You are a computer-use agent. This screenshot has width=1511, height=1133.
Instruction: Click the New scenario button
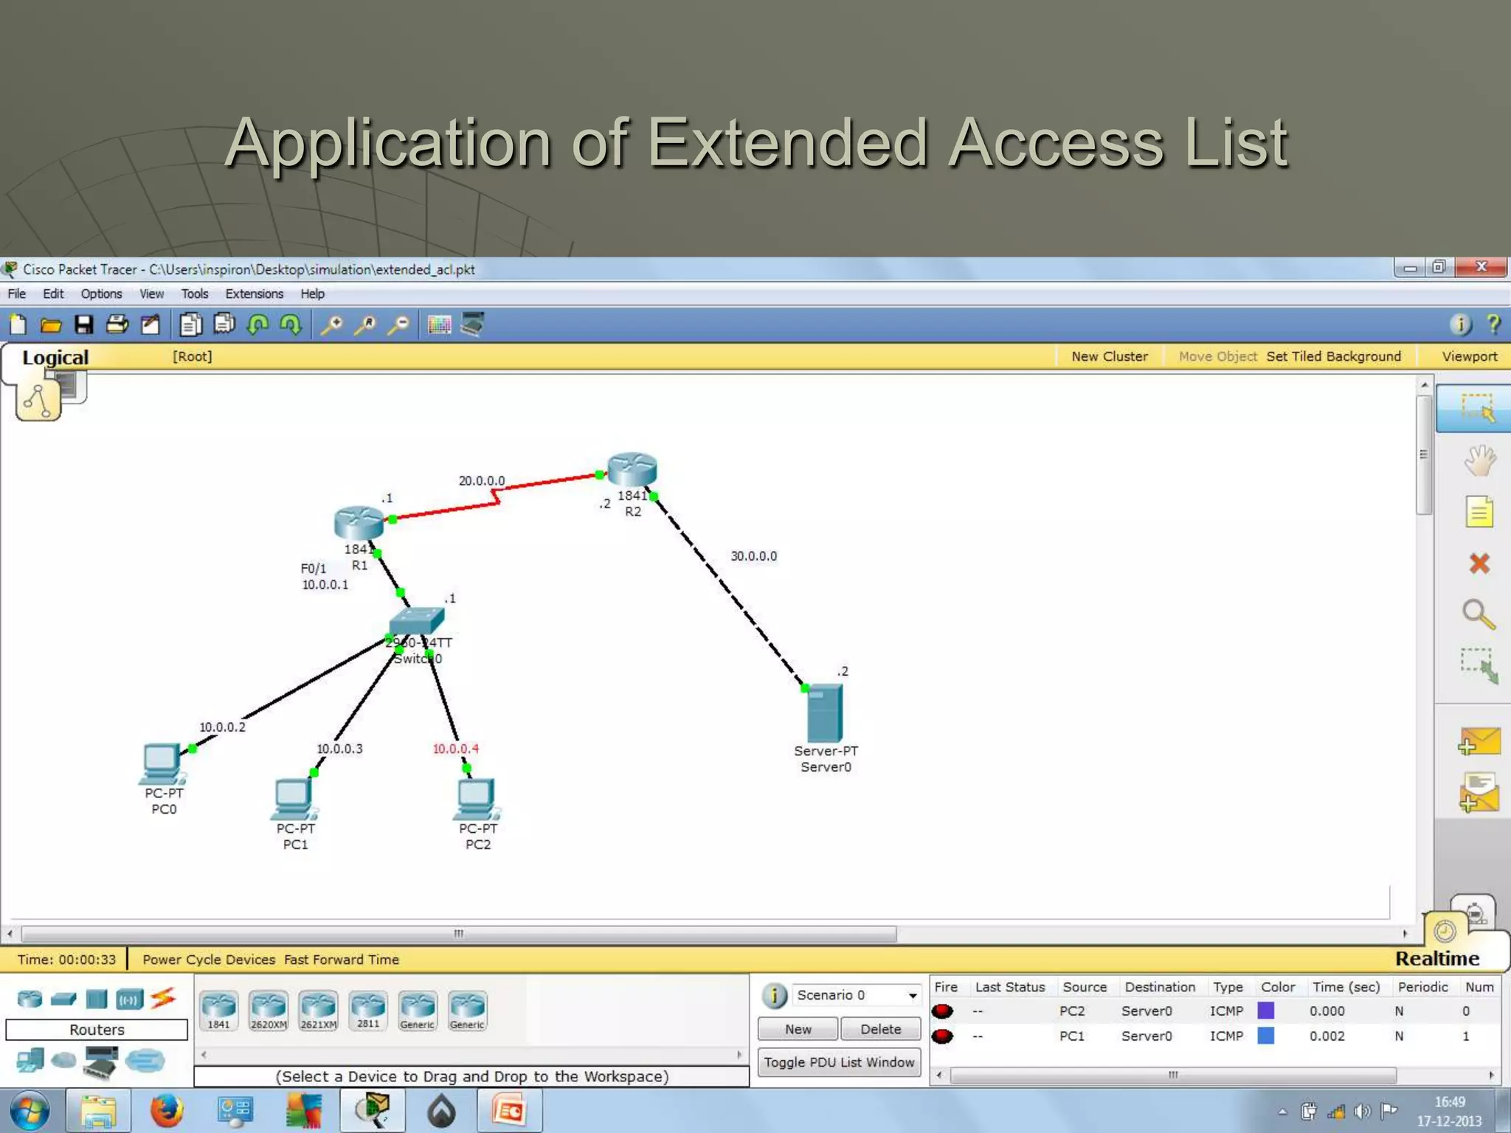tap(798, 1029)
